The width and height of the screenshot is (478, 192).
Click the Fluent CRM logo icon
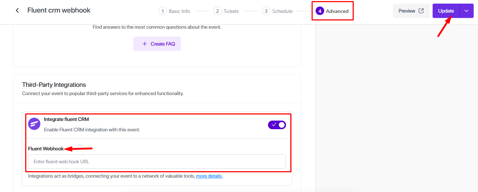pyautogui.click(x=34, y=124)
